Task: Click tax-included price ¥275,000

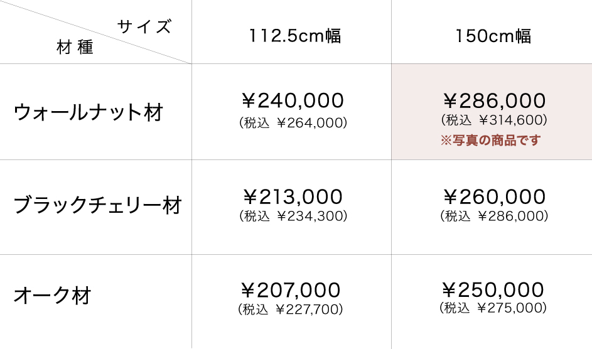Action: (493, 308)
